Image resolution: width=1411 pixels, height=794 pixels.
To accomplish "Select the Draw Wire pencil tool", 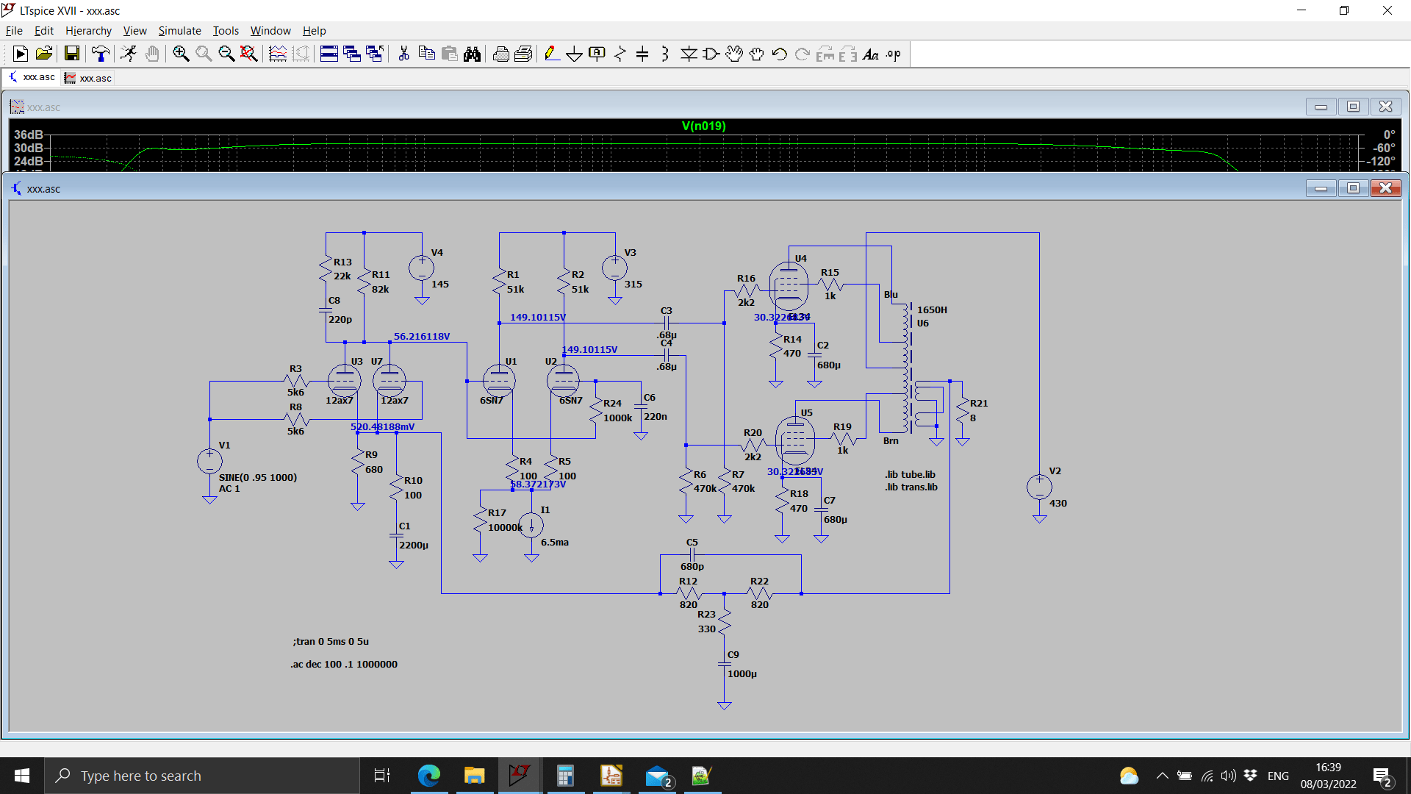I will click(x=552, y=54).
